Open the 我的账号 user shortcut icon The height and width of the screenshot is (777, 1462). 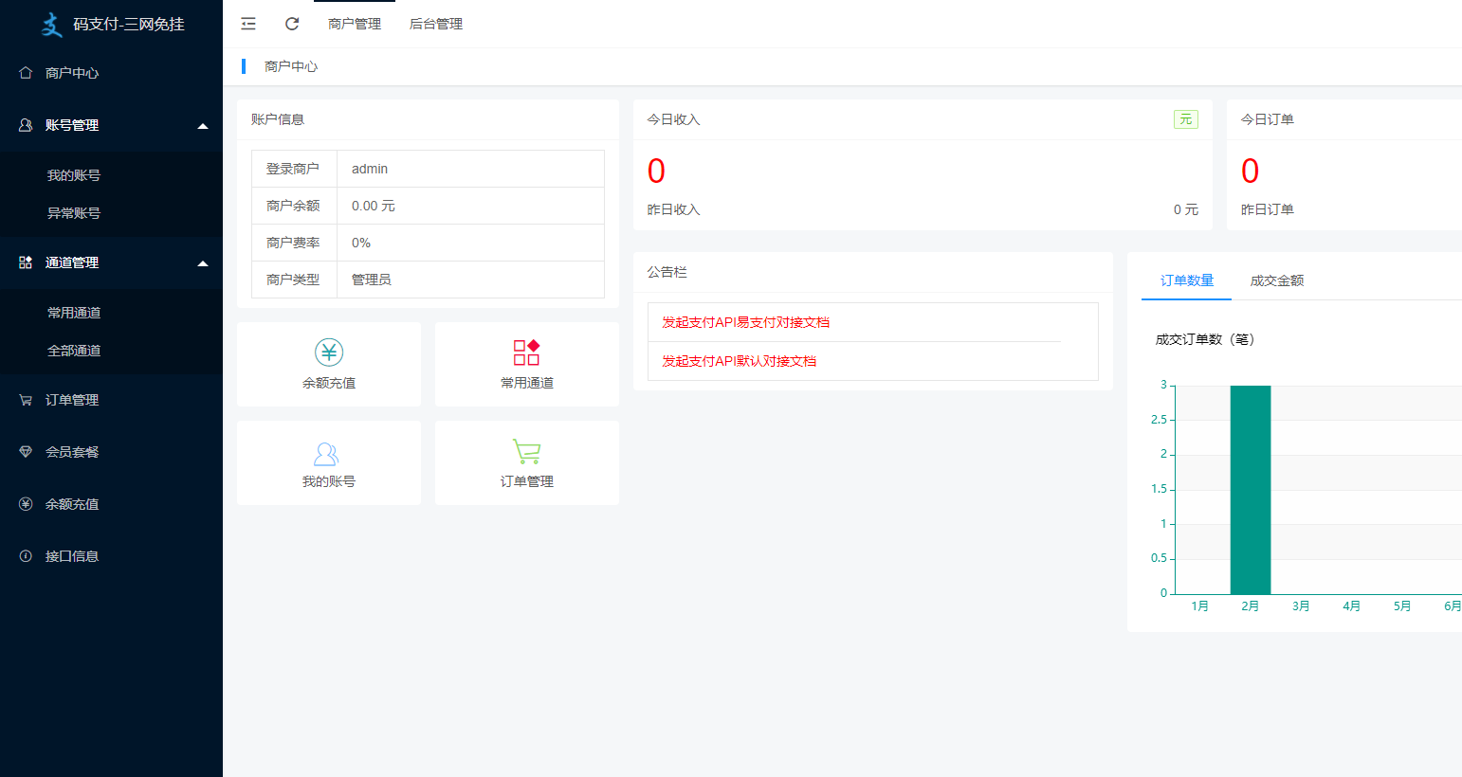click(x=326, y=454)
